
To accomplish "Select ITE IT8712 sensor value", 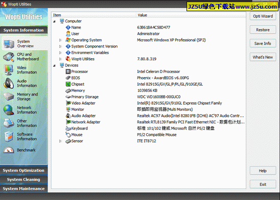I will coord(147,141).
